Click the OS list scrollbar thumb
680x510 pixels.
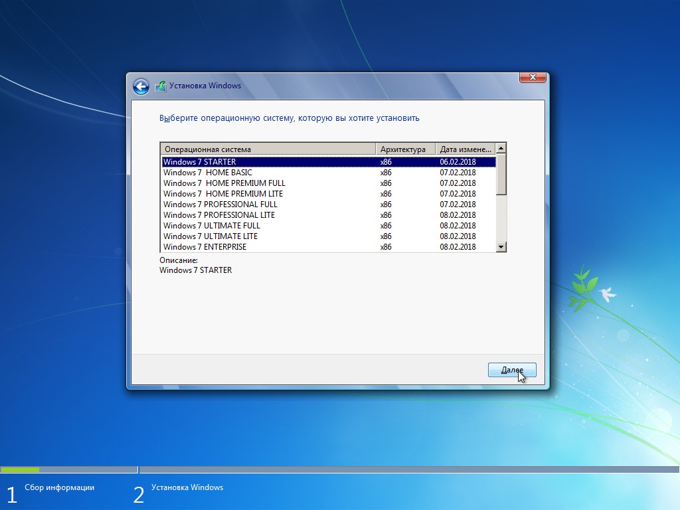(501, 174)
